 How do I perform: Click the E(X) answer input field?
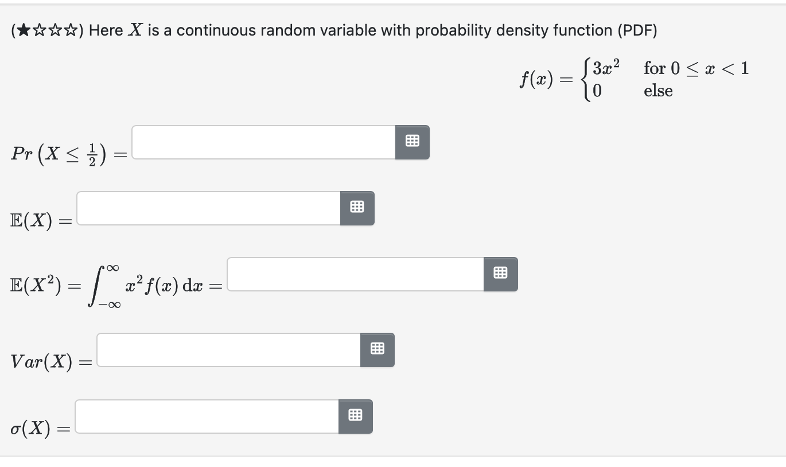pos(207,208)
